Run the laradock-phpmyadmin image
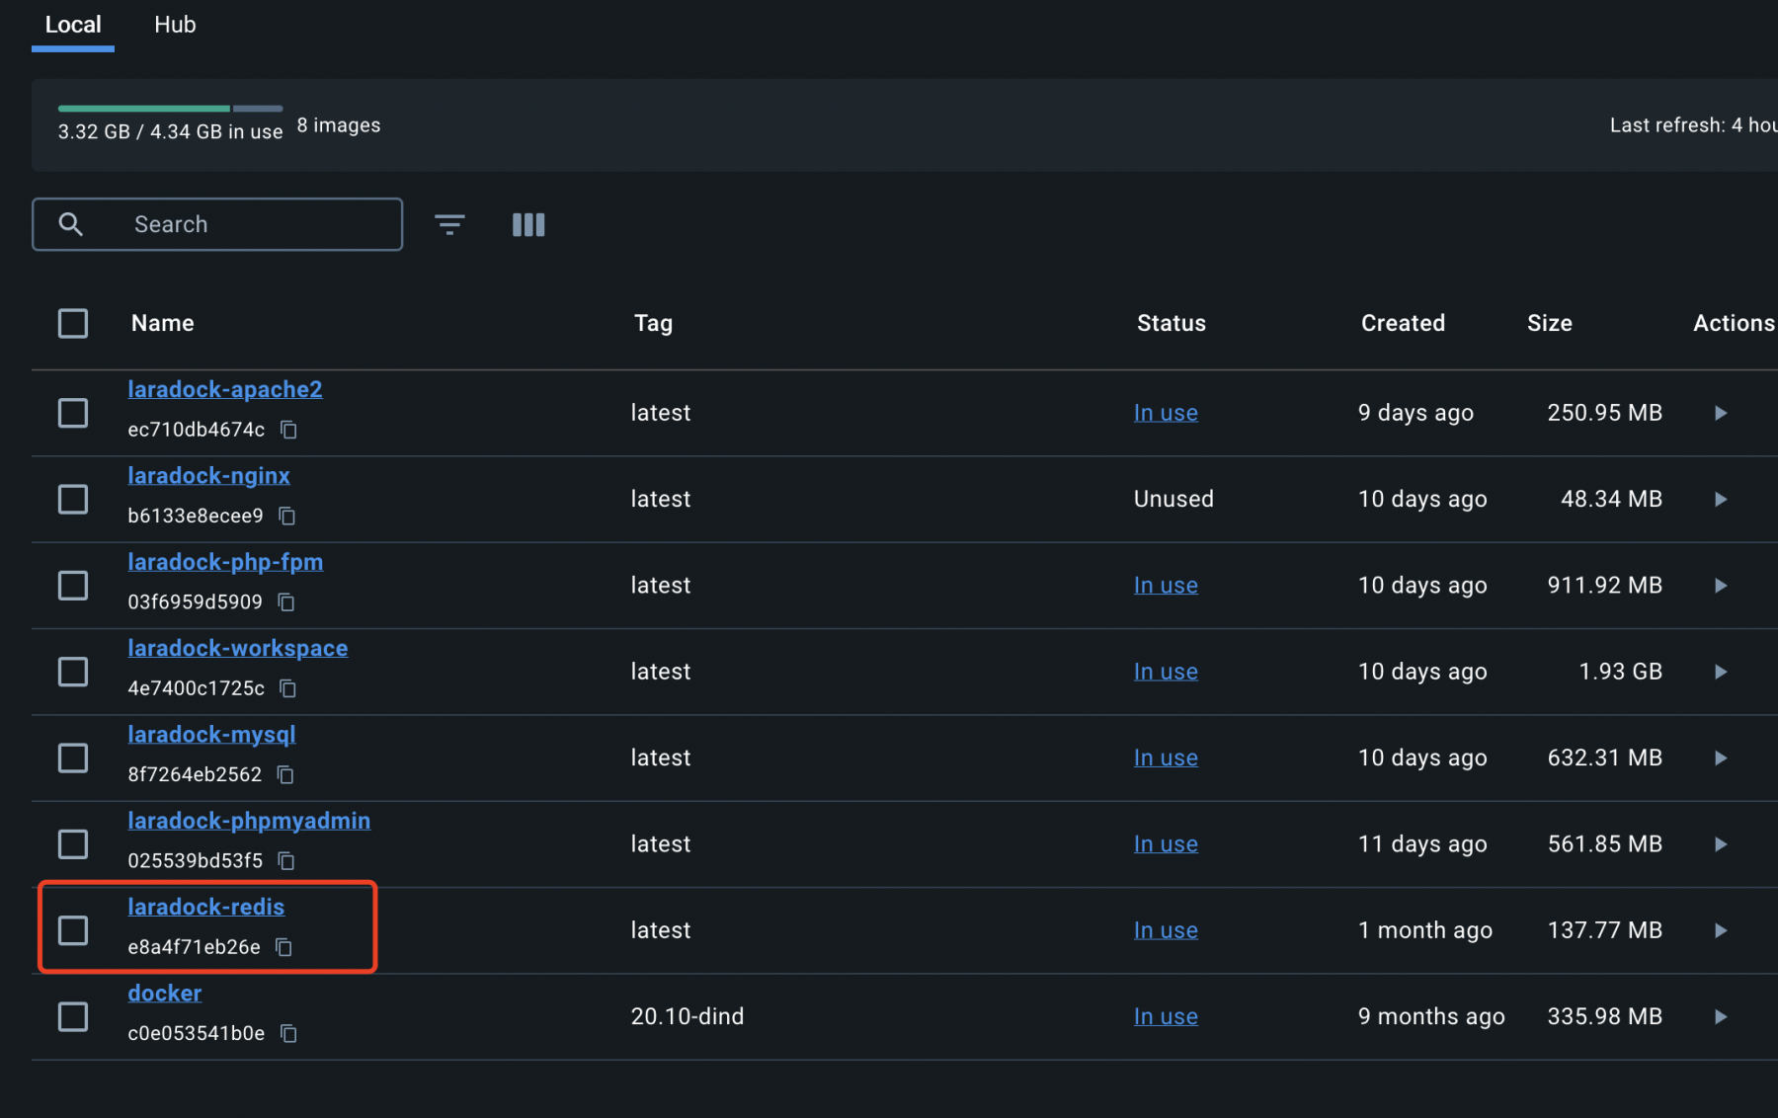The image size is (1778, 1118). tap(1721, 844)
